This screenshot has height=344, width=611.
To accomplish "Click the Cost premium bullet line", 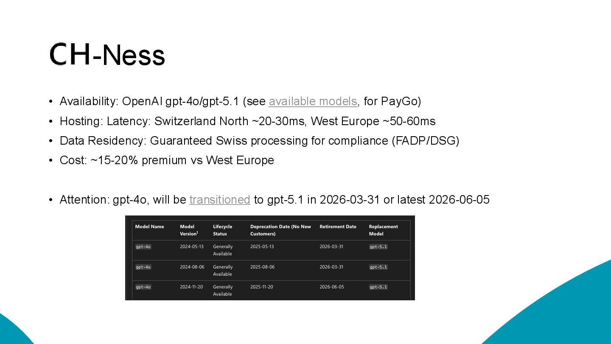I will pos(167,160).
